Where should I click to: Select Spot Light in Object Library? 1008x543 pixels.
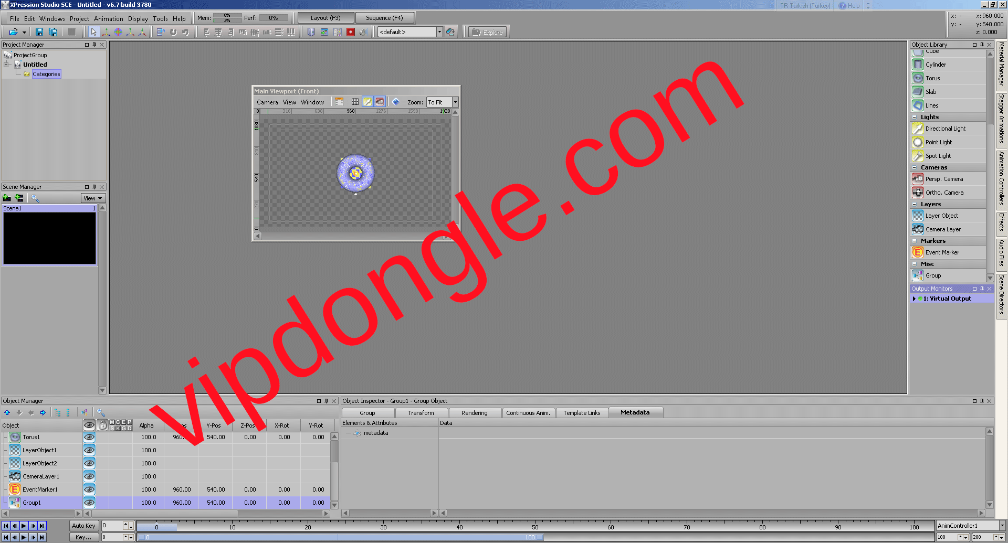(948, 156)
